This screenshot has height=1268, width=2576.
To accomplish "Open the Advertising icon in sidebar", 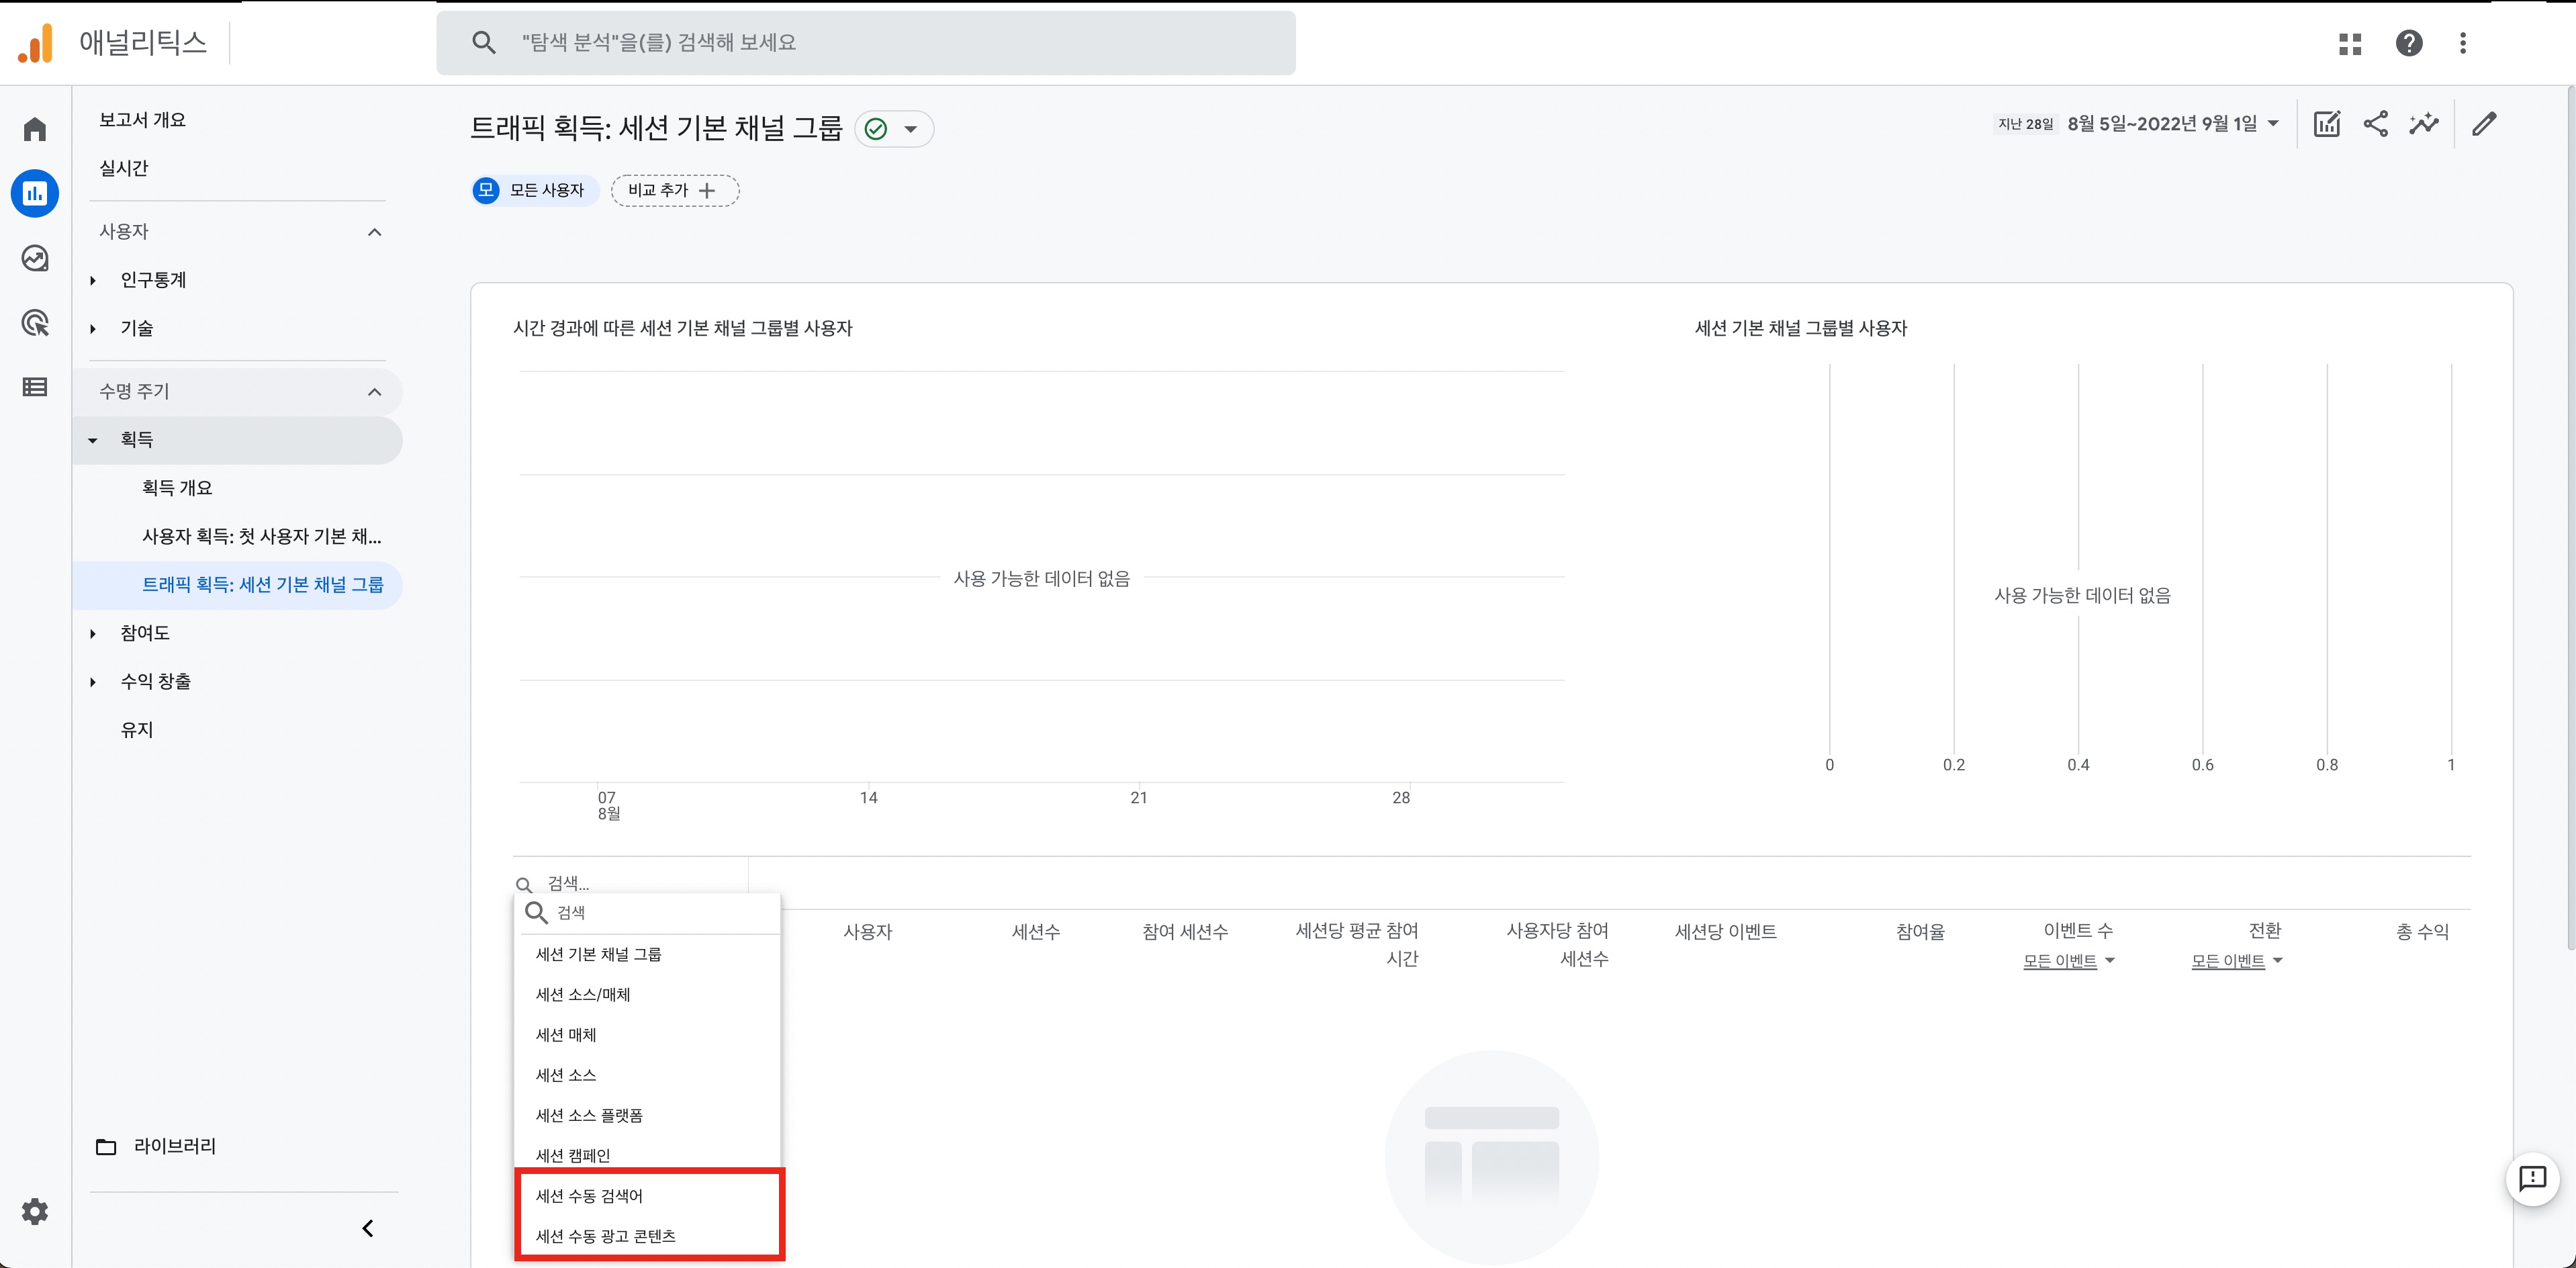I will [35, 323].
